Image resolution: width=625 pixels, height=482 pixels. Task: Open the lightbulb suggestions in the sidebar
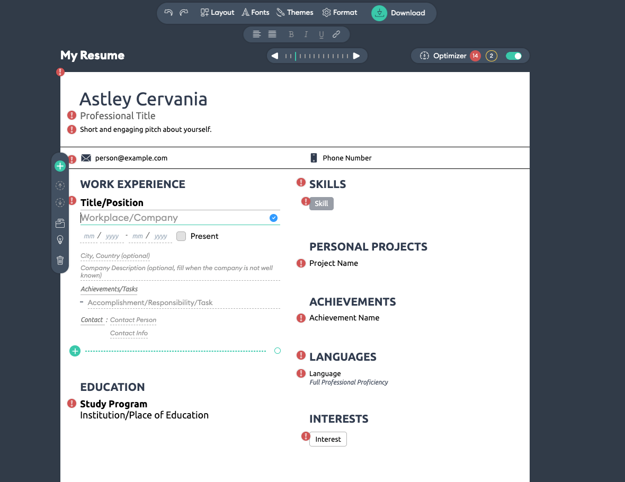(60, 239)
